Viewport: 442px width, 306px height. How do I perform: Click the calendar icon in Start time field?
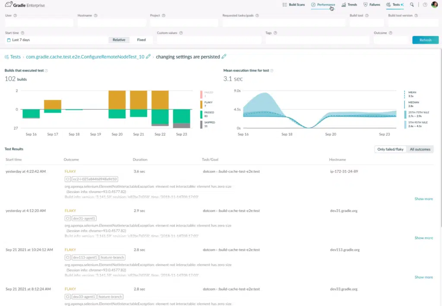[x=9, y=40]
